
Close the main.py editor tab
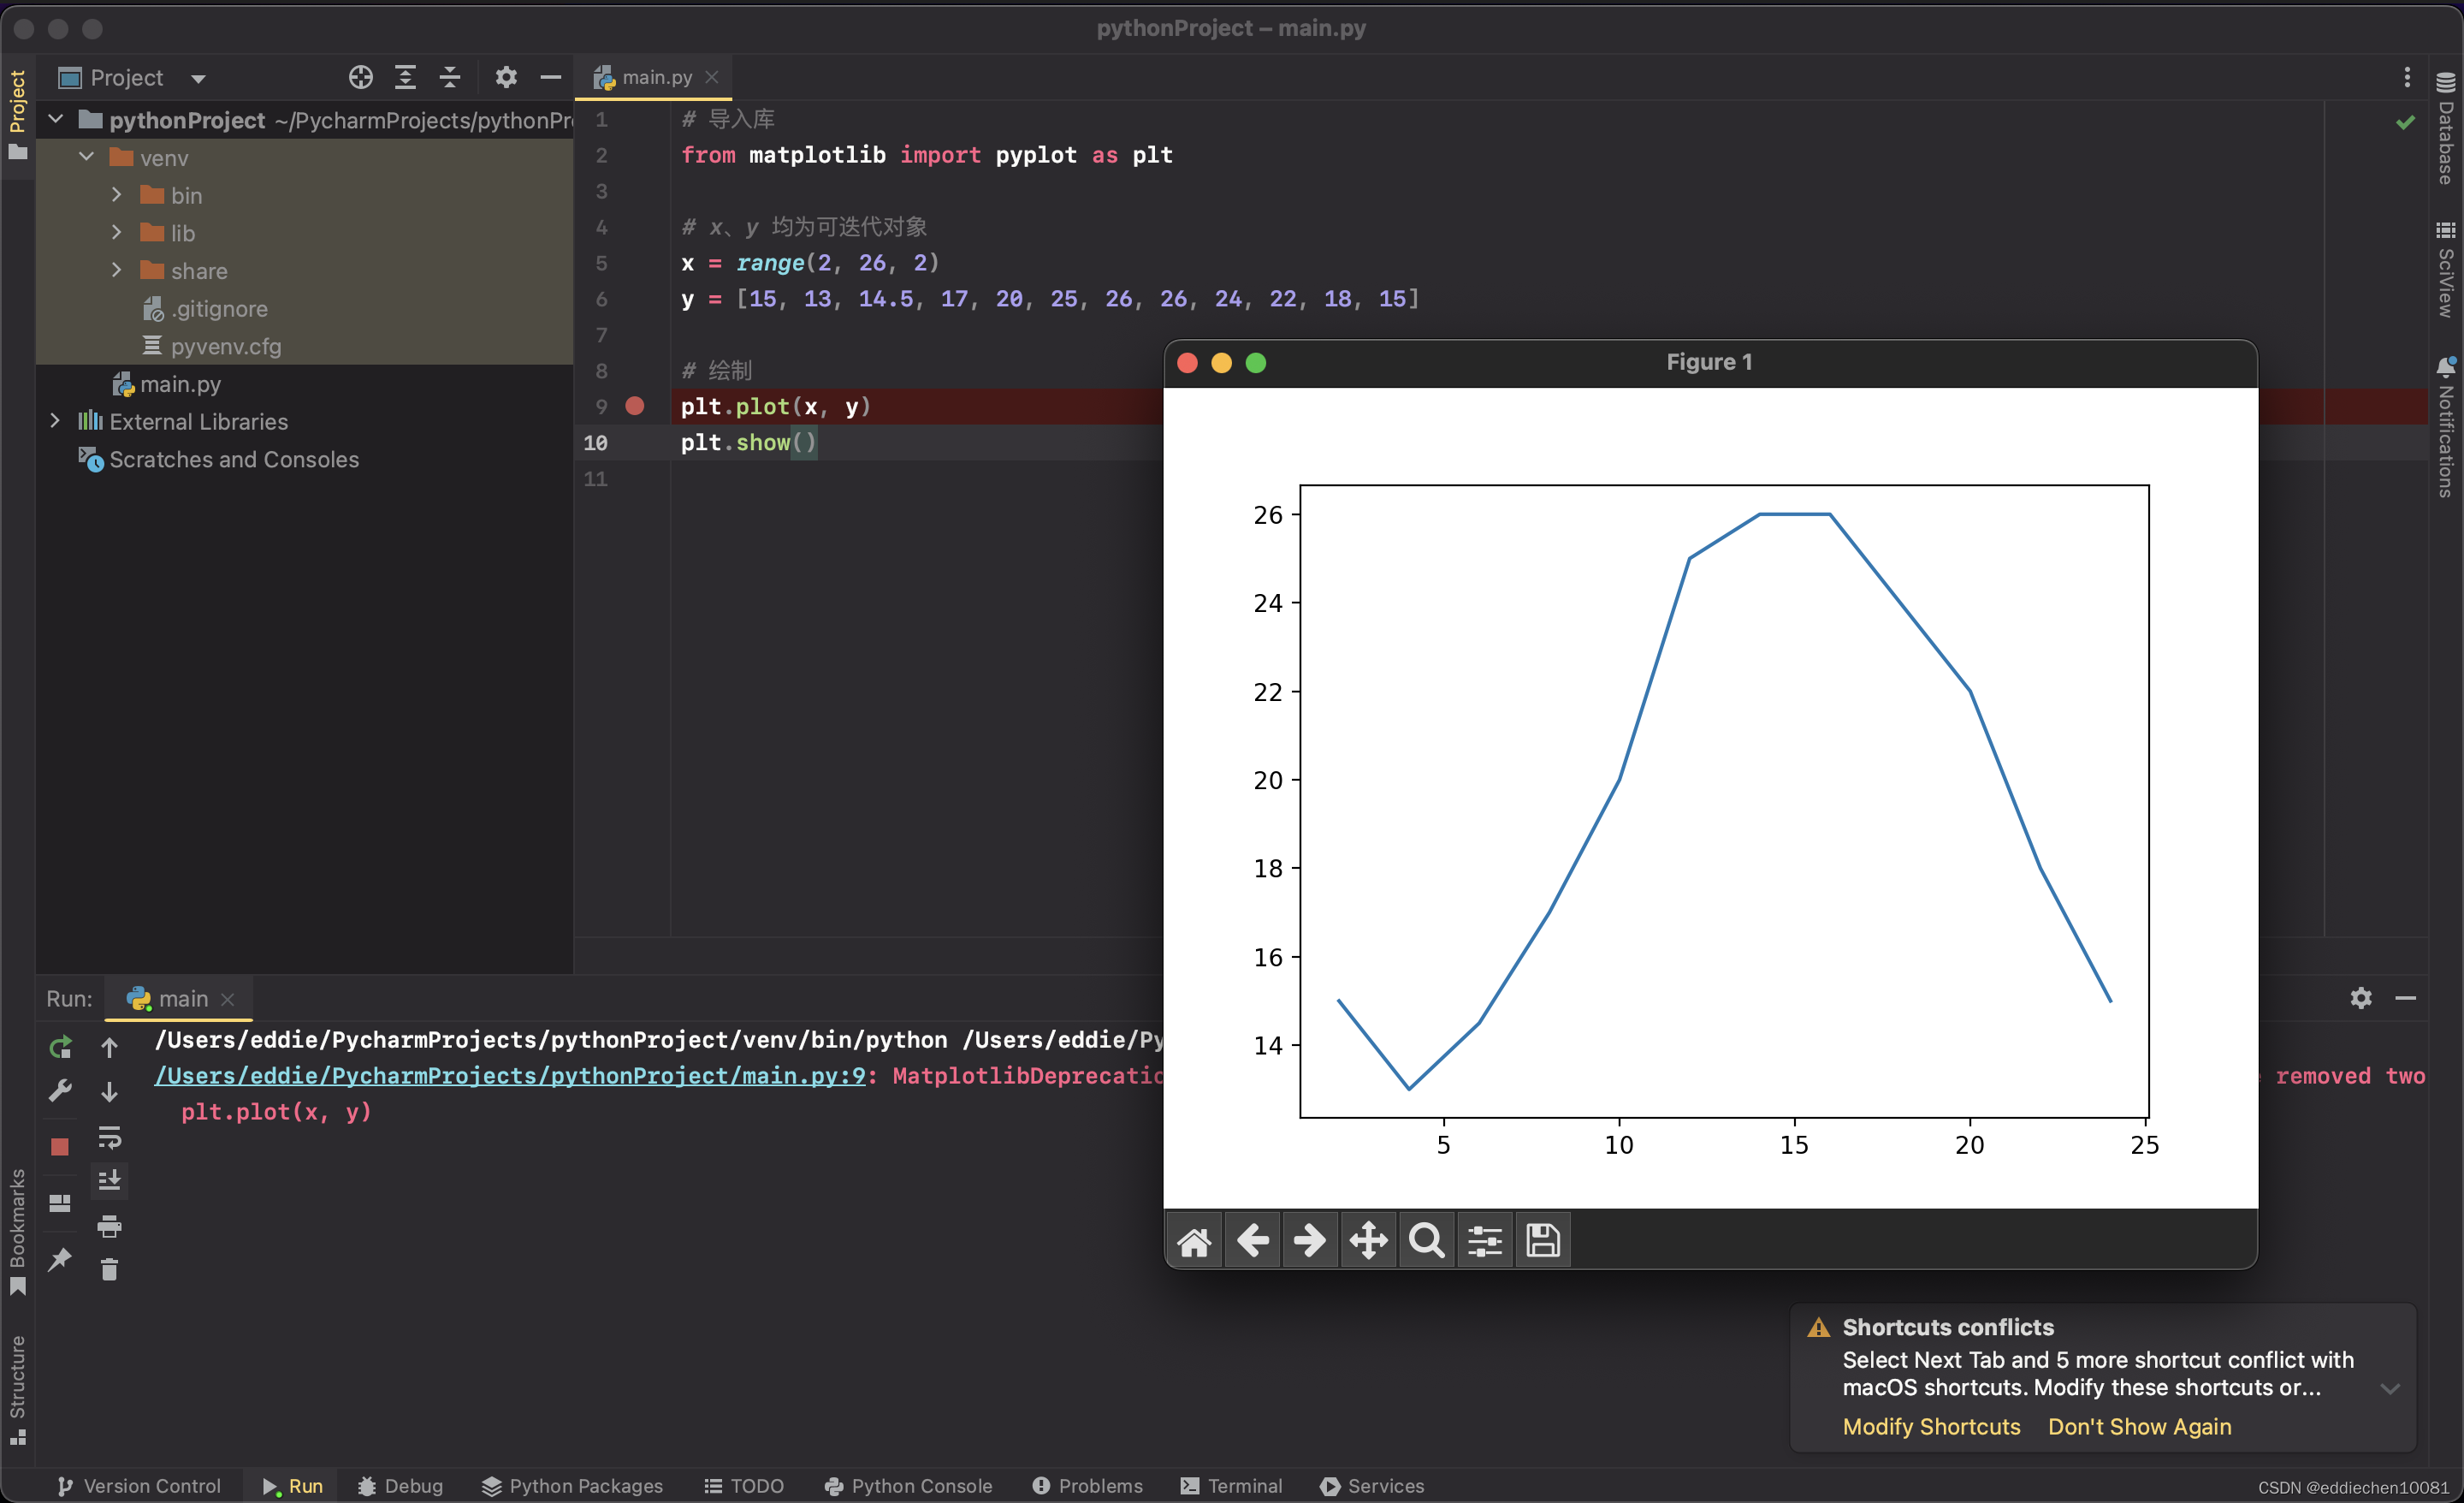pyautogui.click(x=712, y=77)
